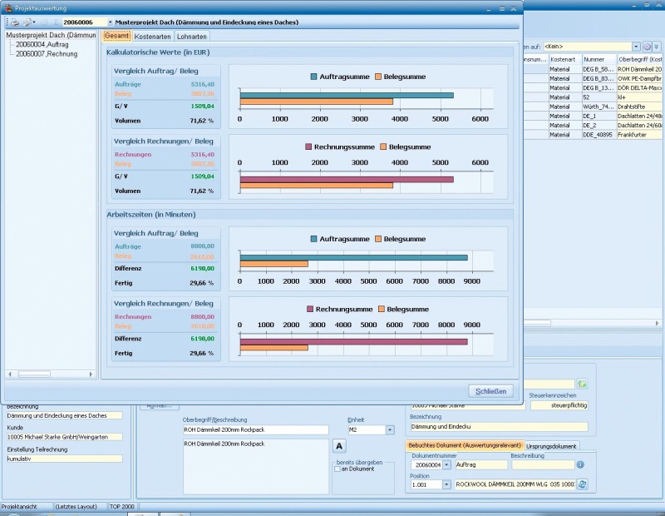Click the Oberbegriff column header
Image resolution: width=665 pixels, height=516 pixels.
coord(640,59)
